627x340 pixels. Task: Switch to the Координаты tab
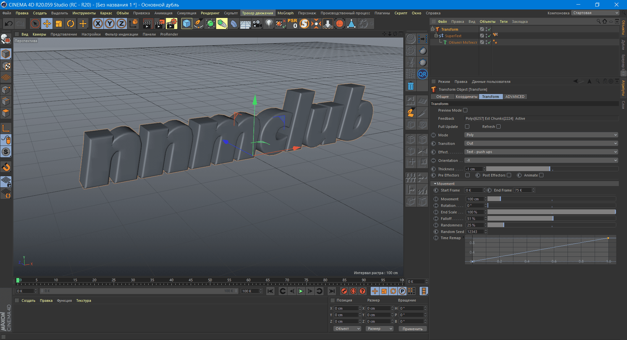click(x=466, y=97)
